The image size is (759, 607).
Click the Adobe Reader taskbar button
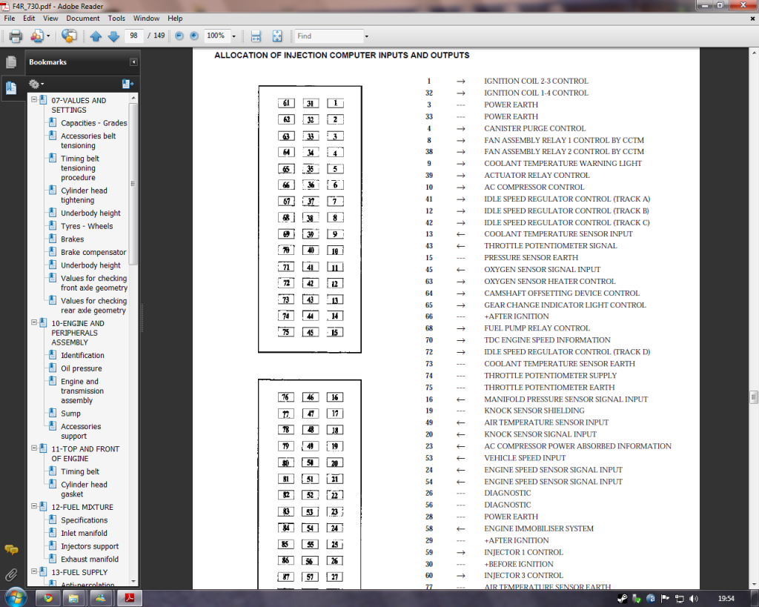click(129, 598)
